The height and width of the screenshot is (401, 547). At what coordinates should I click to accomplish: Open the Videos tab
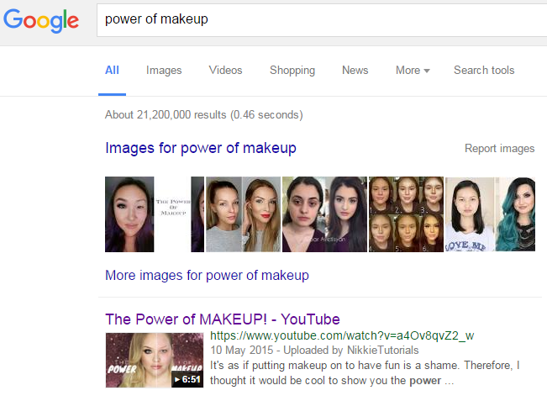pos(225,70)
